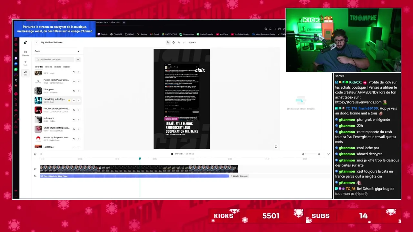Mute the video track
Screen dimensions: 413x232
(35, 169)
